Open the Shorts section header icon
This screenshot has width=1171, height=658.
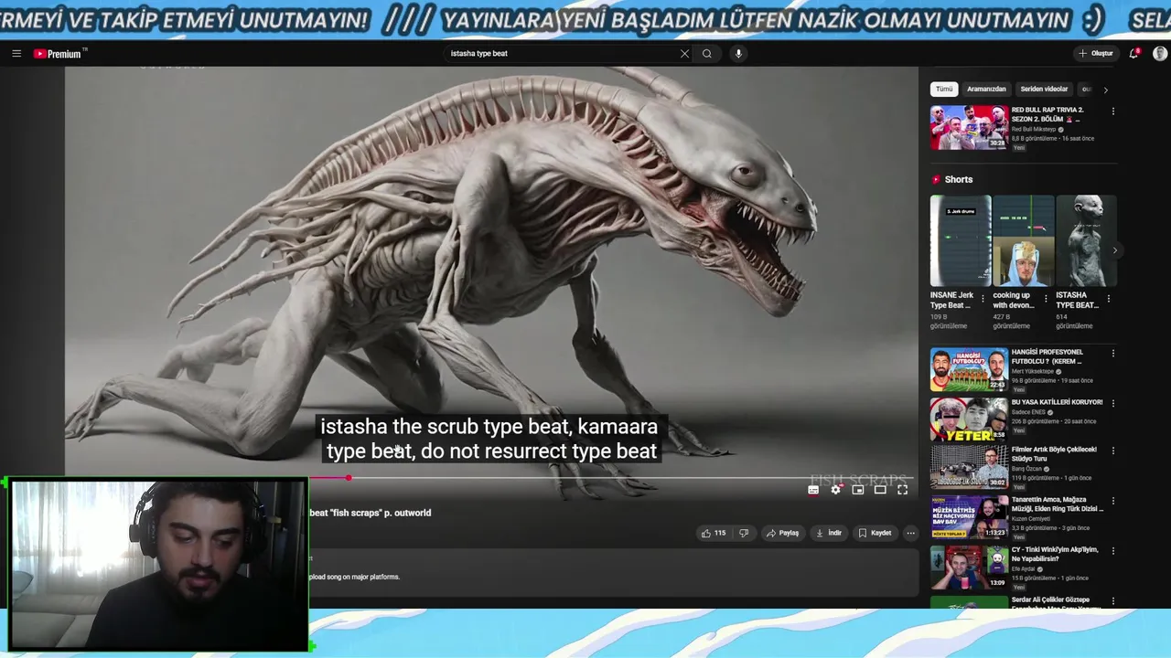click(936, 180)
